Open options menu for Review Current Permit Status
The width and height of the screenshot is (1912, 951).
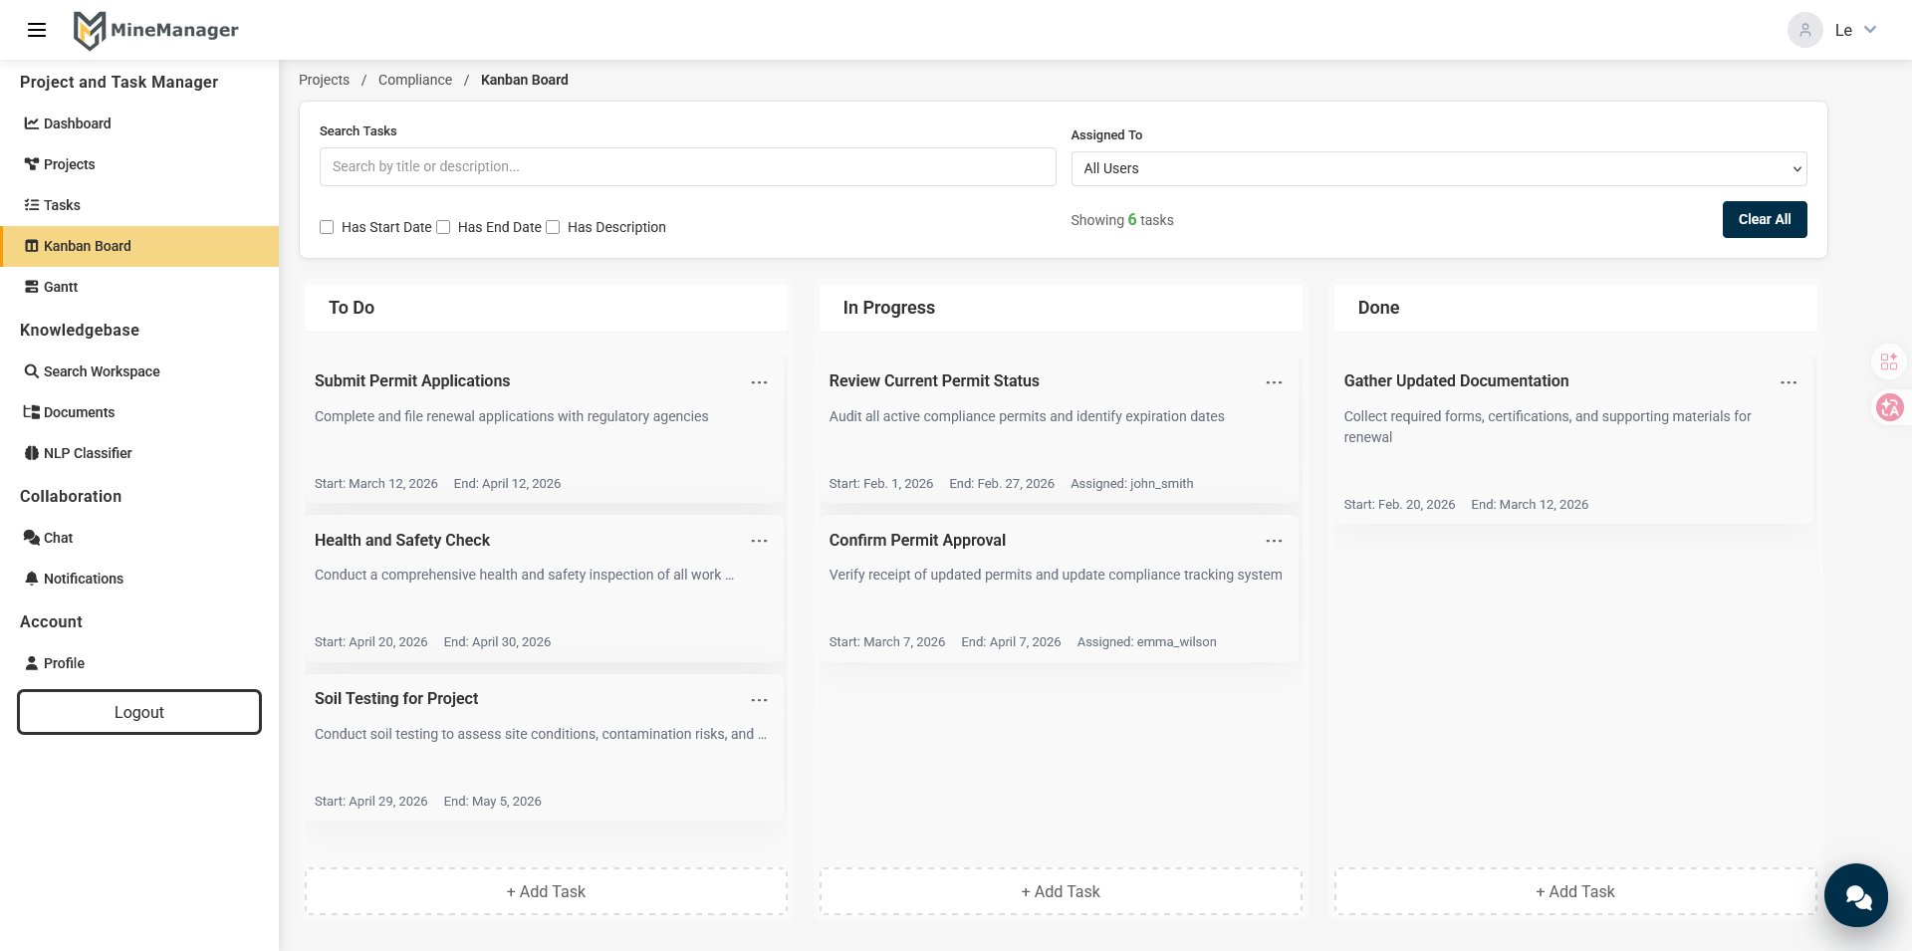pos(1274,382)
